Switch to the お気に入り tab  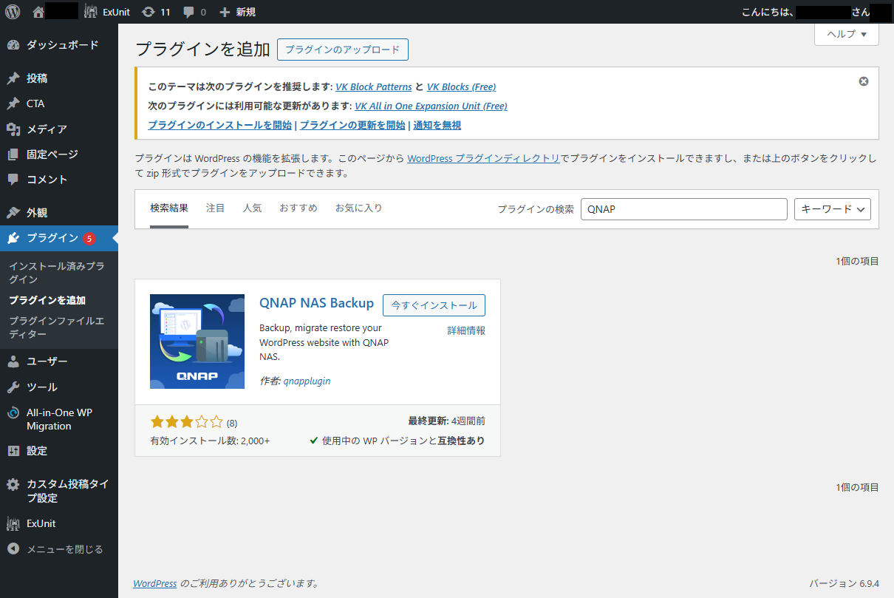tap(359, 208)
